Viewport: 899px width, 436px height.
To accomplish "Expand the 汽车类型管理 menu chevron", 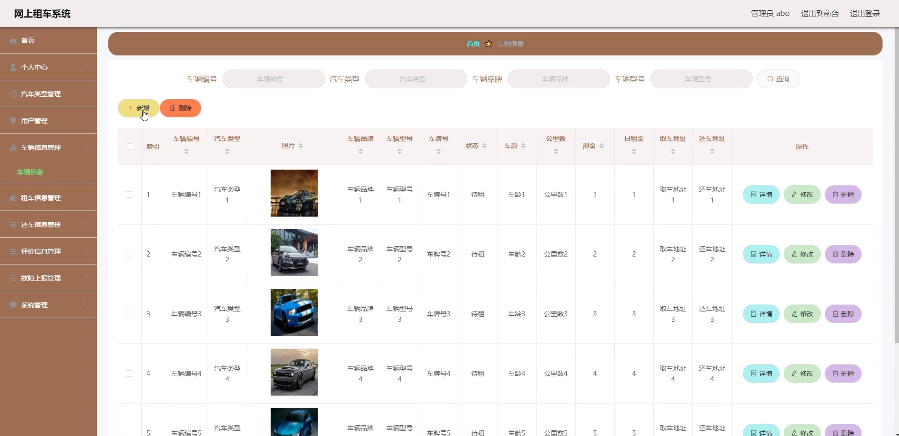I will point(85,93).
